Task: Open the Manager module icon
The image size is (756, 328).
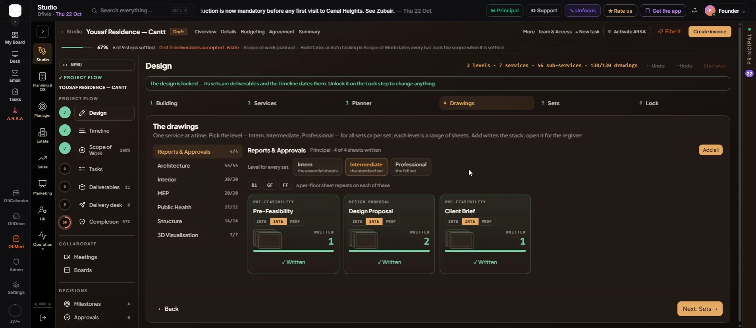Action: pos(42,110)
